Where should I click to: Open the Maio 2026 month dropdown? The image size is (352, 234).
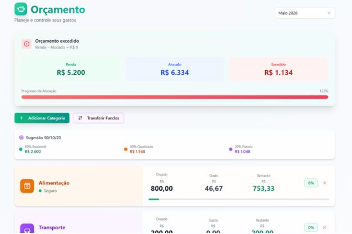[304, 13]
